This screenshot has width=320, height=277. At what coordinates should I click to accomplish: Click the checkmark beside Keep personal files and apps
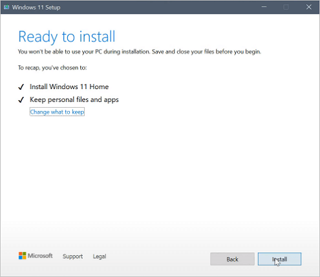coord(21,99)
